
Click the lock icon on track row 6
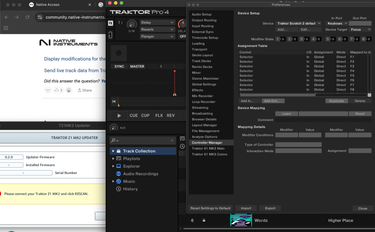pos(204,220)
